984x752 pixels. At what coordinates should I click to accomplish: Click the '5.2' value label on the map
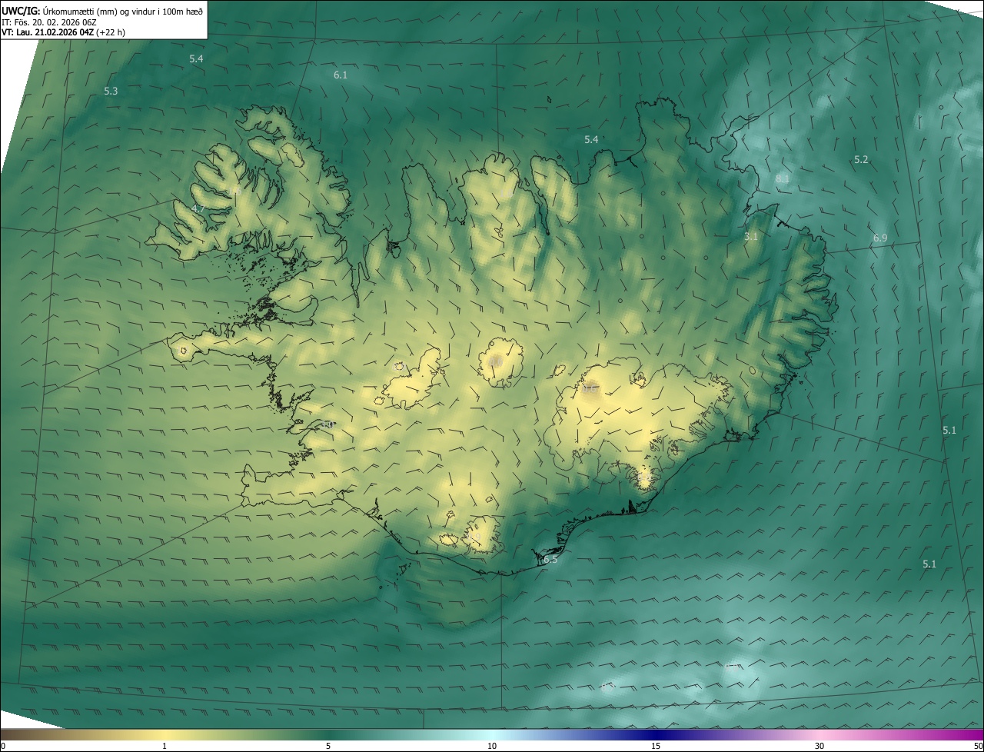click(x=861, y=159)
